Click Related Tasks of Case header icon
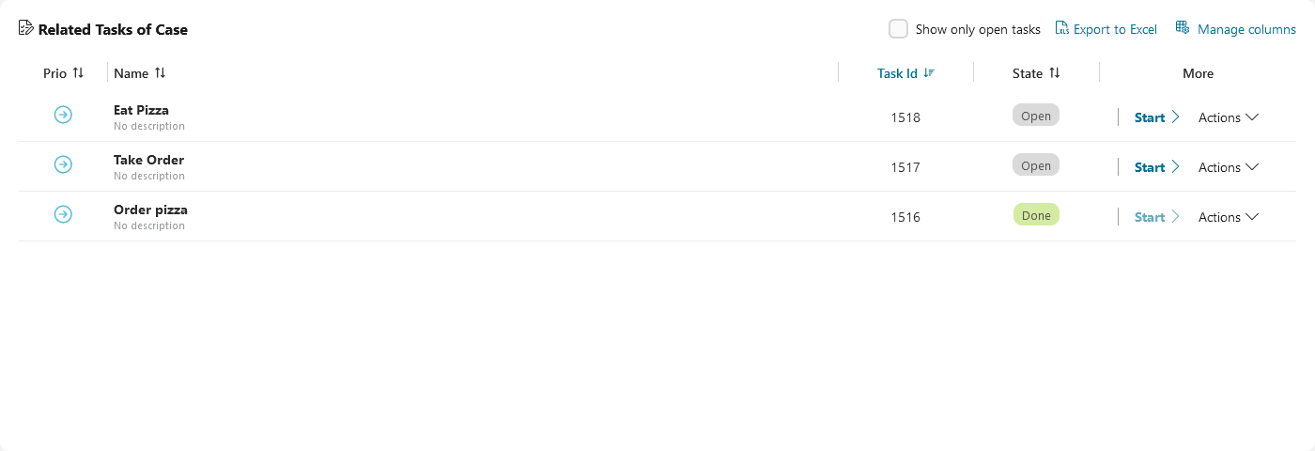This screenshot has height=451, width=1315. [x=26, y=28]
